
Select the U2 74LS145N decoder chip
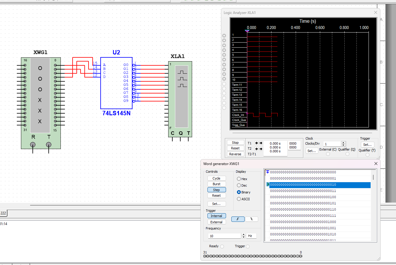coord(116,83)
